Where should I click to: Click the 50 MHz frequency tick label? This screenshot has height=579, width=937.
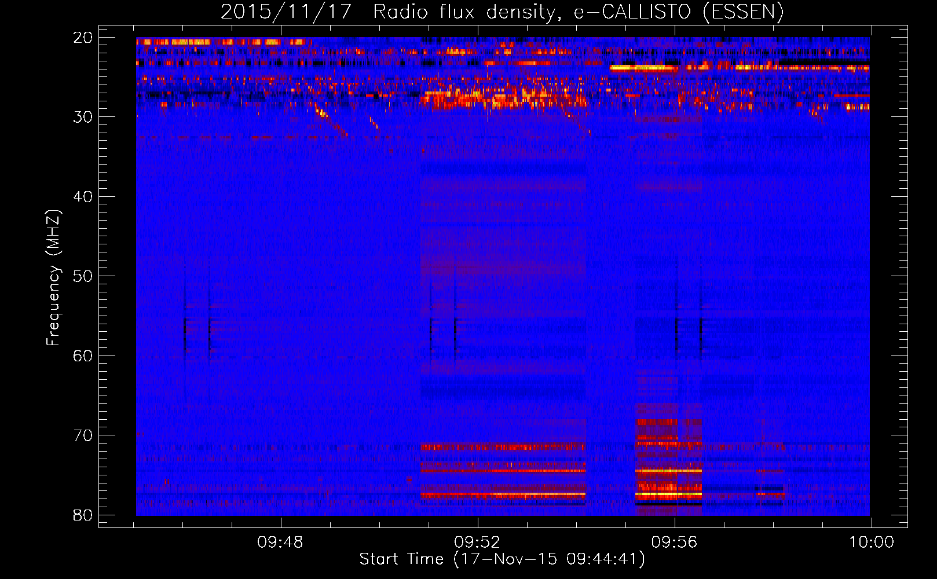point(83,276)
